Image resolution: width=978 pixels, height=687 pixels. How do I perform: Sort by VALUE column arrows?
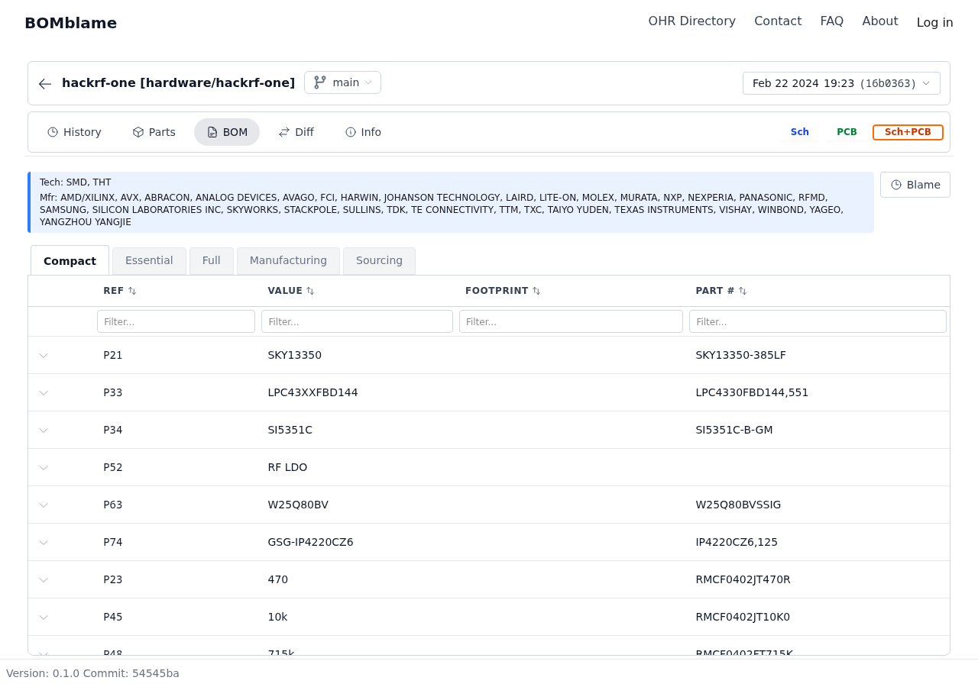click(x=310, y=291)
